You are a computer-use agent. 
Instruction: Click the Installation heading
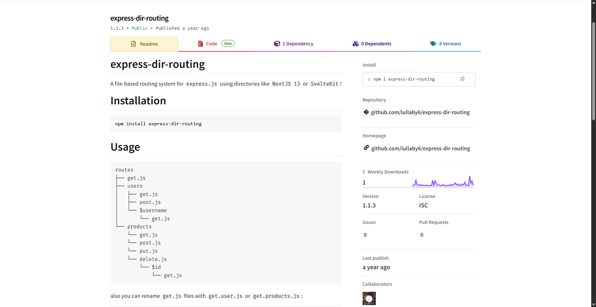[x=138, y=101]
